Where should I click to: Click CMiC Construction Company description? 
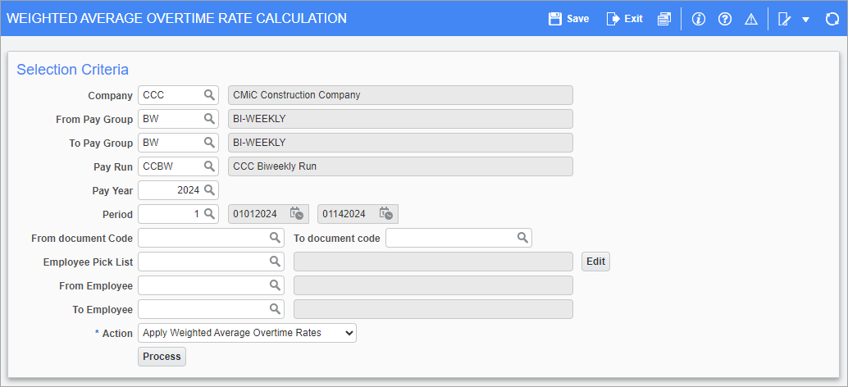401,95
